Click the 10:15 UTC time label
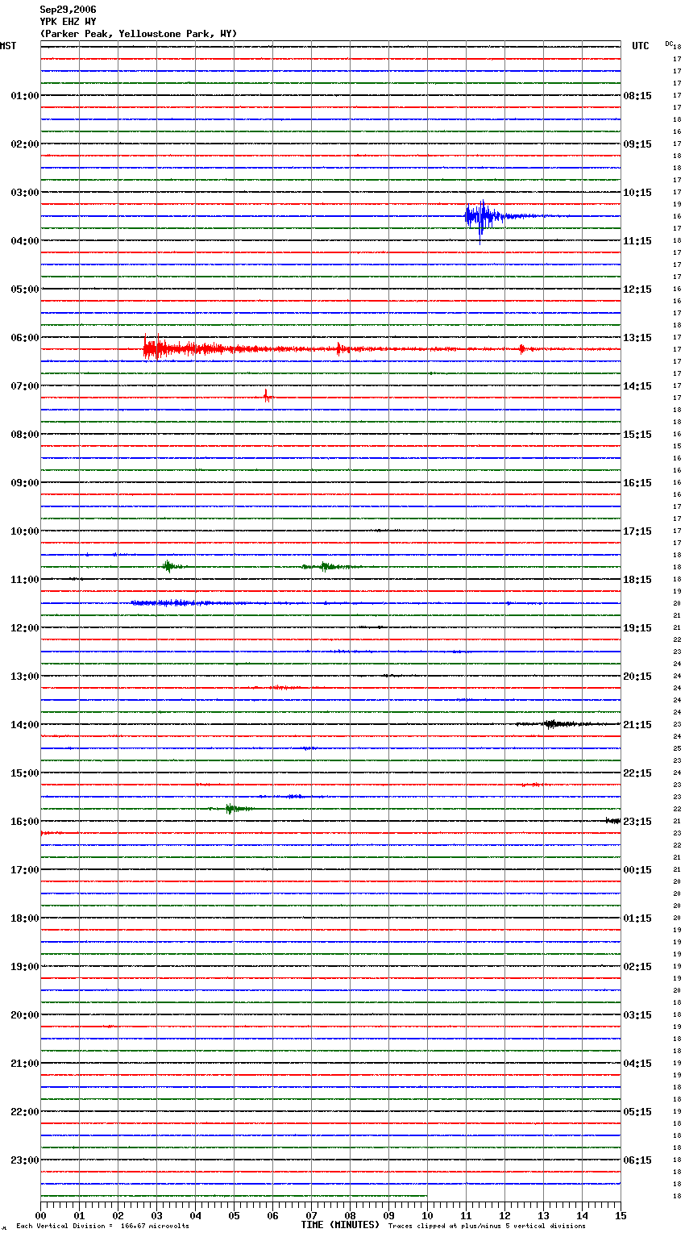This screenshot has height=1237, width=685. 637,193
